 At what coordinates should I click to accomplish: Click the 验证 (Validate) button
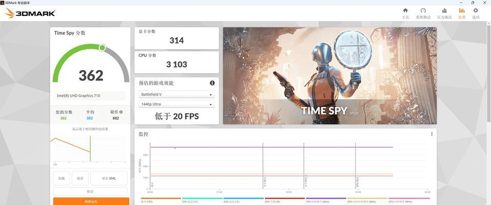pyautogui.click(x=90, y=191)
